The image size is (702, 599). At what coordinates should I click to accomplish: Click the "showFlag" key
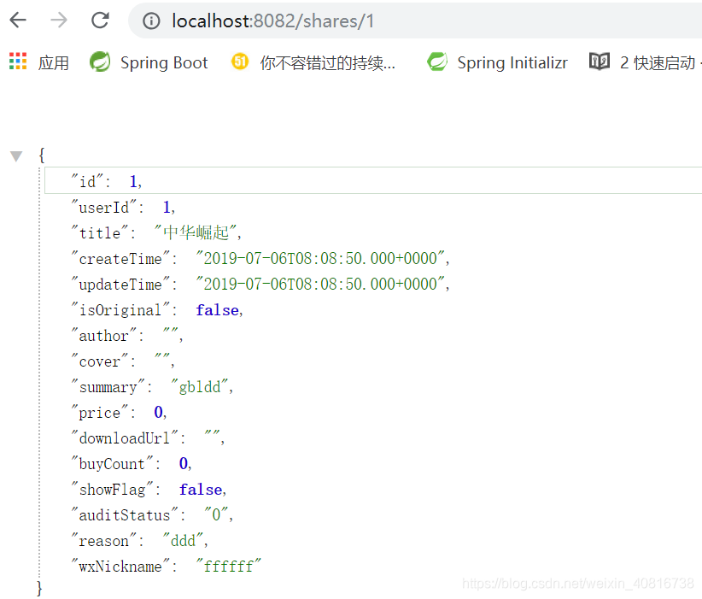(x=113, y=490)
